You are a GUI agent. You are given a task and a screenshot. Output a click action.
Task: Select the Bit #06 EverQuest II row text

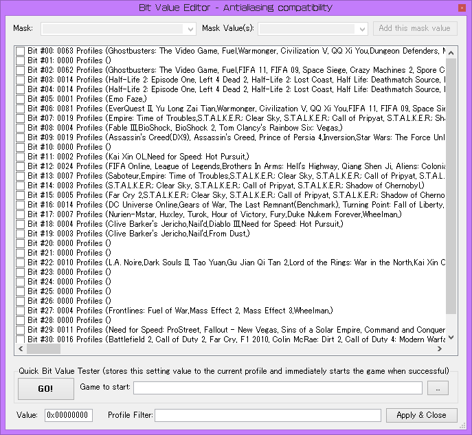[236, 109]
